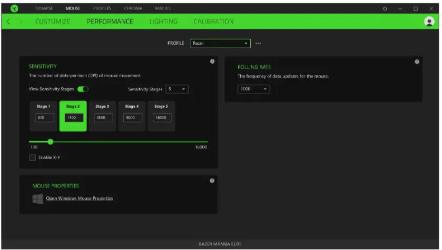Select the Stage 1 sensitivity card
The width and height of the screenshot is (442, 250).
[43, 116]
